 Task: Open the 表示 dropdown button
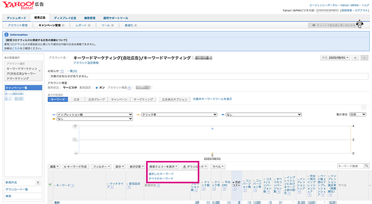[120, 166]
